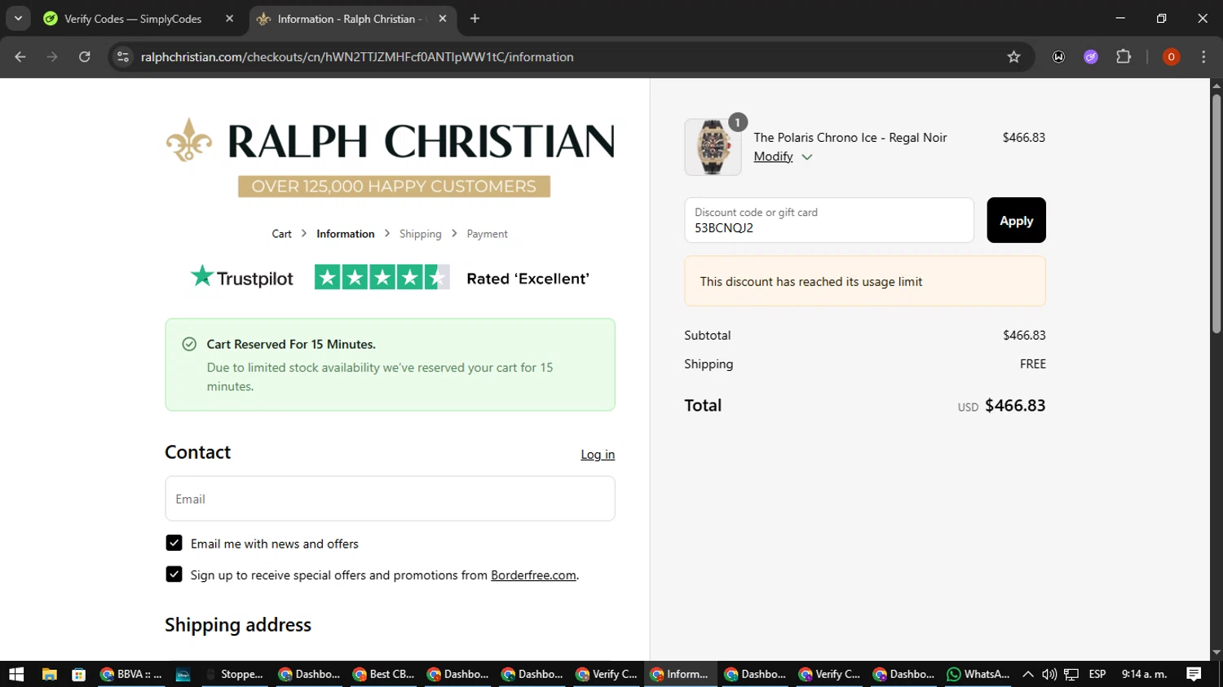Screen dimensions: 1223x687
Task: Switch to the Verify Codes — SimplyCodes tab
Action: [133, 19]
